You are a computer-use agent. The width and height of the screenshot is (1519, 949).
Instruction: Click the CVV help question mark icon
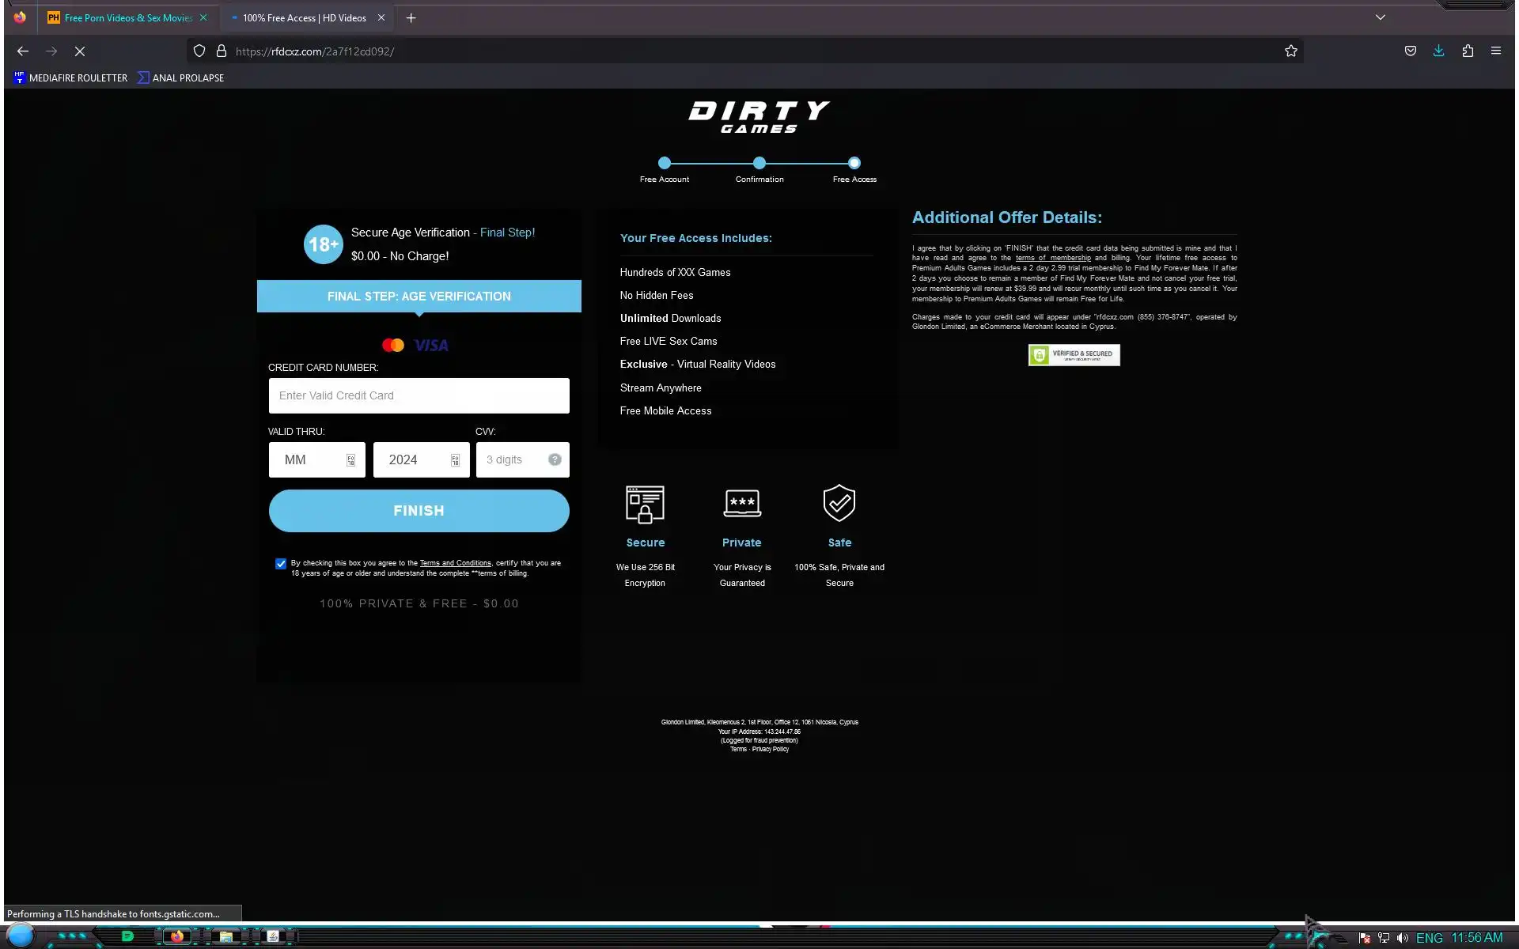click(x=555, y=459)
